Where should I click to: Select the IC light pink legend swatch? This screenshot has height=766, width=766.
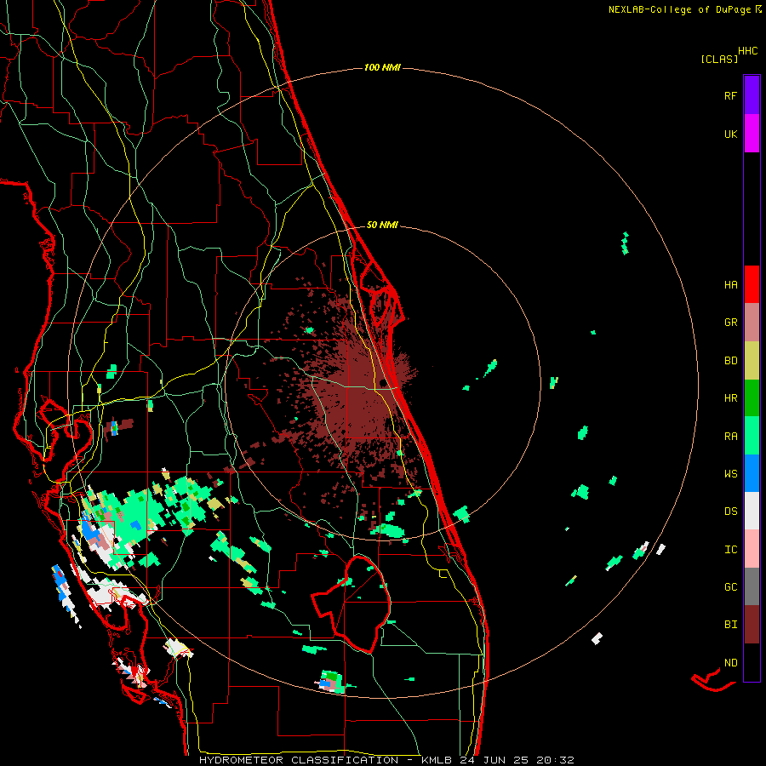point(752,549)
